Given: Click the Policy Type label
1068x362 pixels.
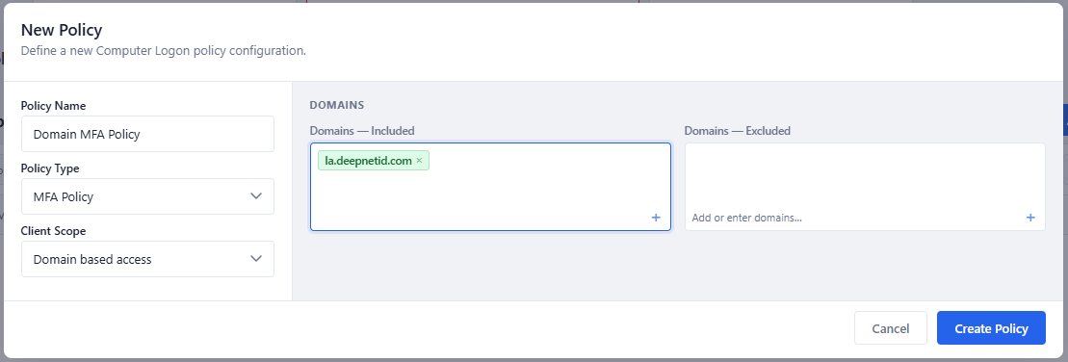Looking at the screenshot, I should coord(50,168).
